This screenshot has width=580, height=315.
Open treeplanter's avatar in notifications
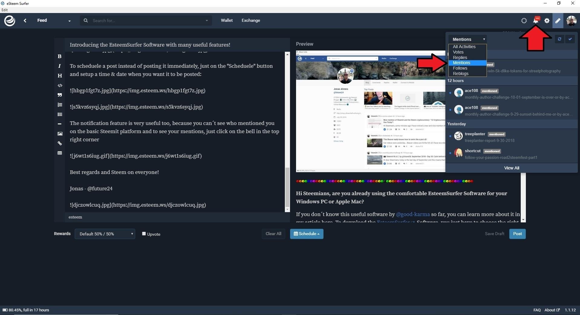click(458, 136)
